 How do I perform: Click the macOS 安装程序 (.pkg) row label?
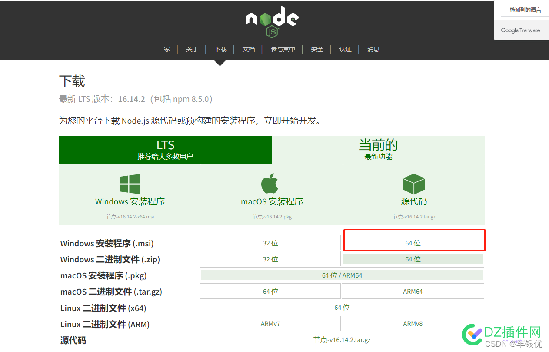[103, 275]
